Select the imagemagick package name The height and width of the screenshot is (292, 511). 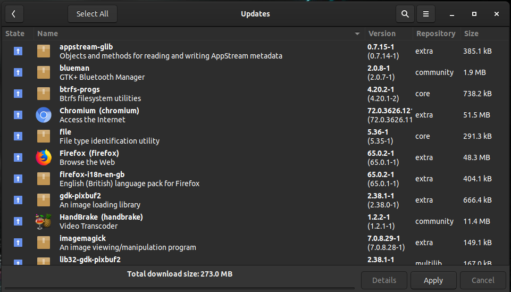83,239
